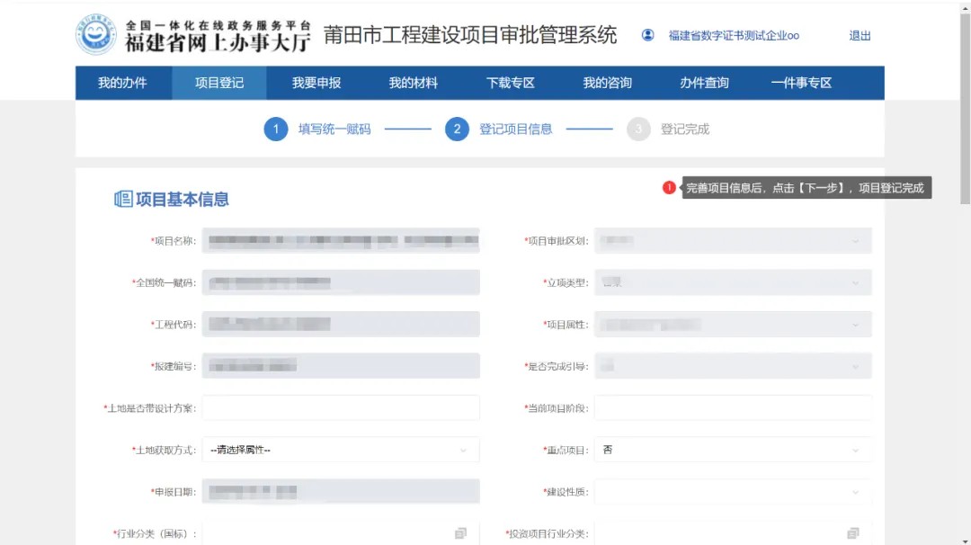
Task: Click the 福建省数字证书测试企业 account link
Action: [733, 36]
